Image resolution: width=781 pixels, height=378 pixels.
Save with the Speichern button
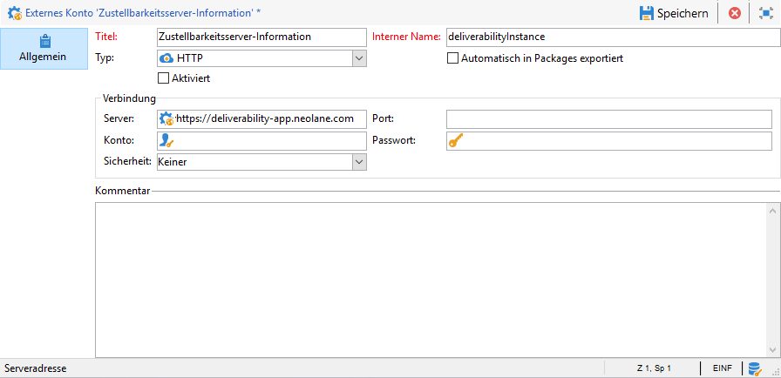tap(674, 13)
